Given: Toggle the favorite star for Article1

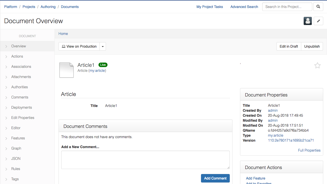Looking at the screenshot, I should [x=317, y=66].
